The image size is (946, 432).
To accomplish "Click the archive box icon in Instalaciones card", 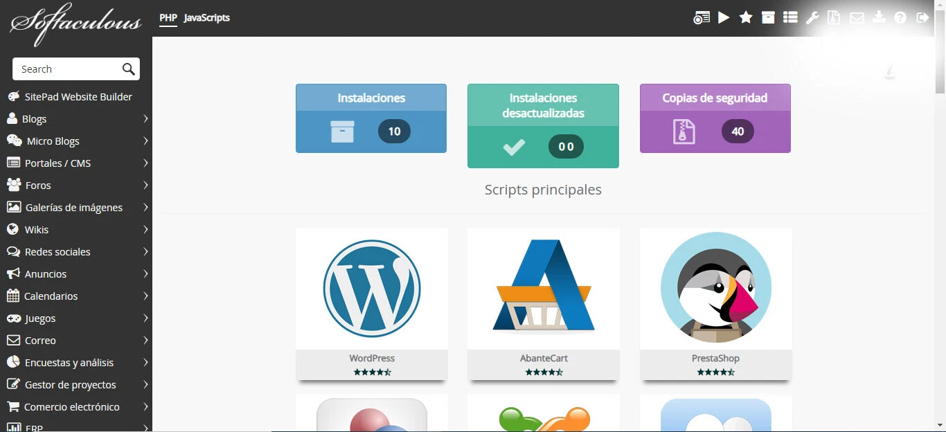I will tap(342, 132).
